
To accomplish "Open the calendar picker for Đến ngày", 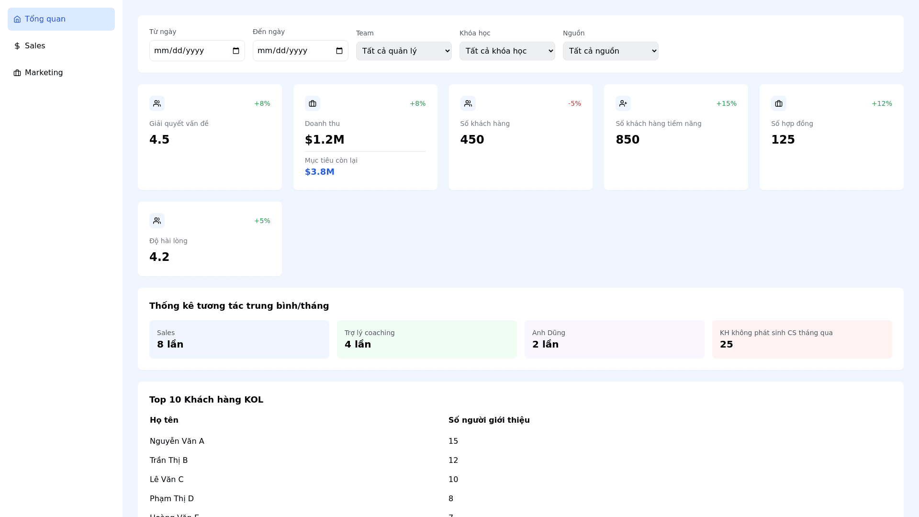I will (x=339, y=51).
